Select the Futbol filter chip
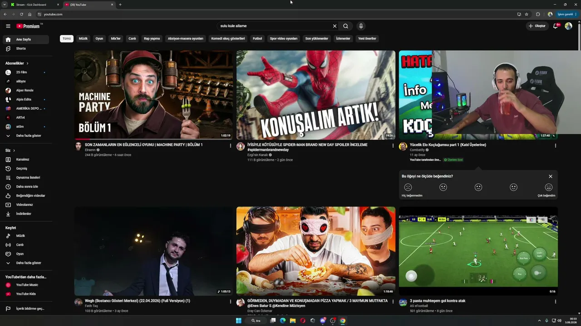 point(257,38)
